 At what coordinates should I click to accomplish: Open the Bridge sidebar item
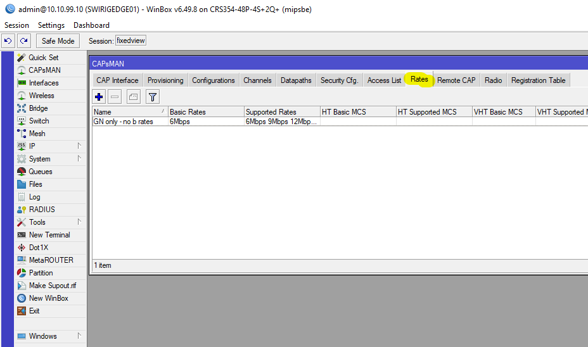(38, 108)
